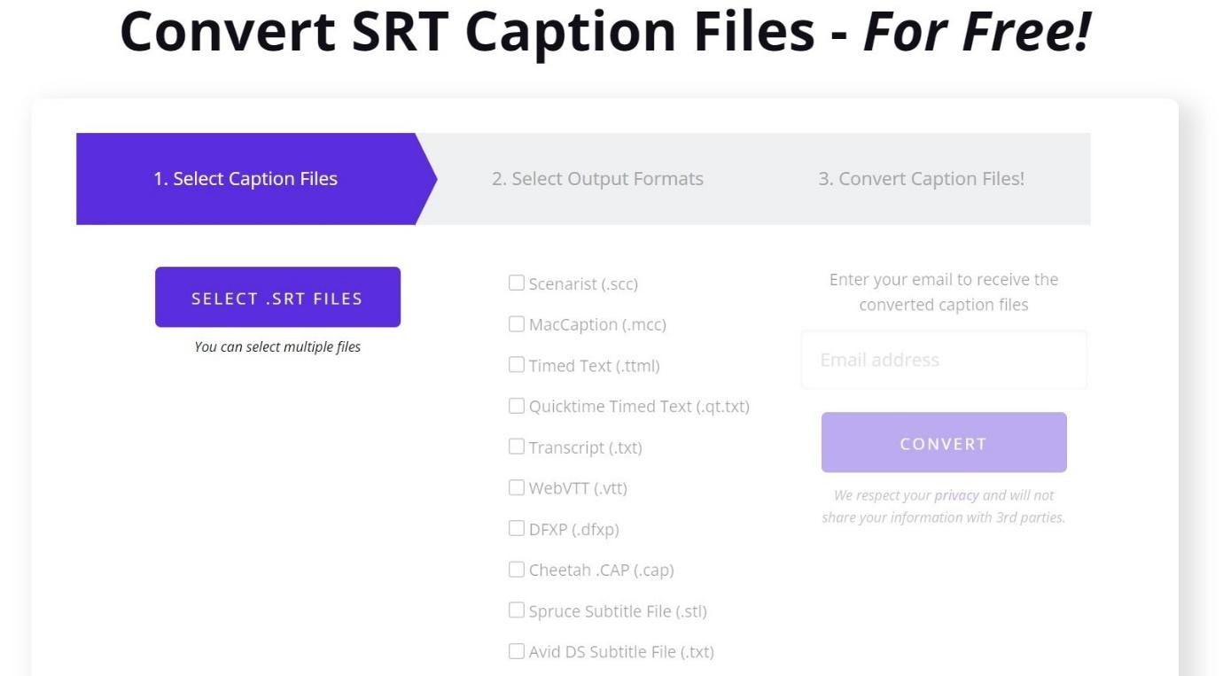Select the Quicktime Timed Text (.qt.txt) checkbox
Viewport: 1223px width, 676px height.
coord(517,406)
